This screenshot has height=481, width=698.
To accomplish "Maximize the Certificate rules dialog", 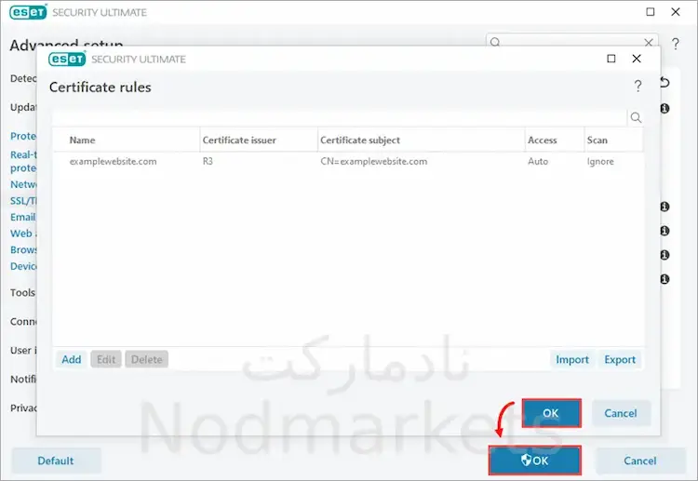I will pyautogui.click(x=611, y=59).
